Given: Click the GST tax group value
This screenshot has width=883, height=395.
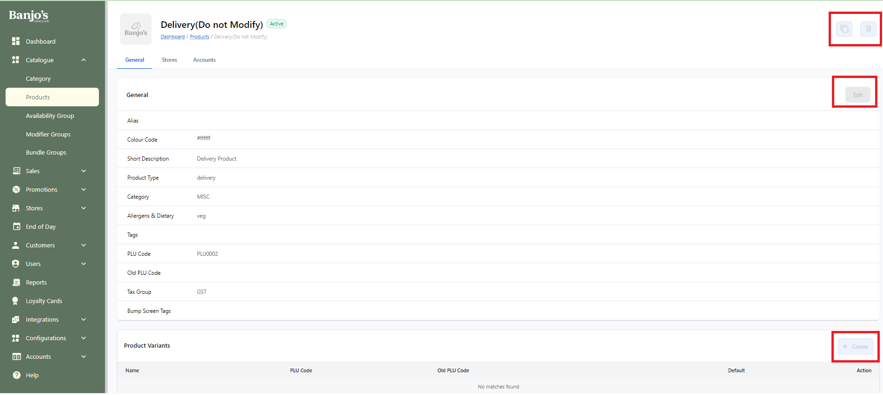Looking at the screenshot, I should (x=202, y=292).
